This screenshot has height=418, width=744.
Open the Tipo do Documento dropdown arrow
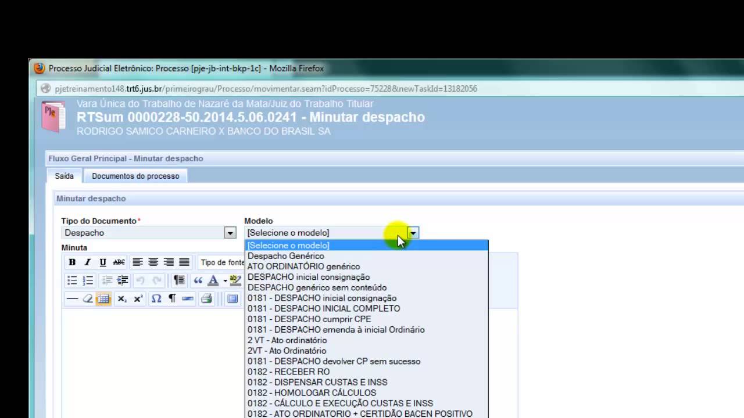(230, 233)
